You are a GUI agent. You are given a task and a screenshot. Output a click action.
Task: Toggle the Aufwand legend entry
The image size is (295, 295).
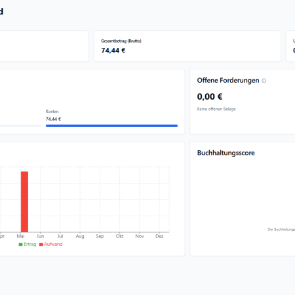(x=50, y=244)
